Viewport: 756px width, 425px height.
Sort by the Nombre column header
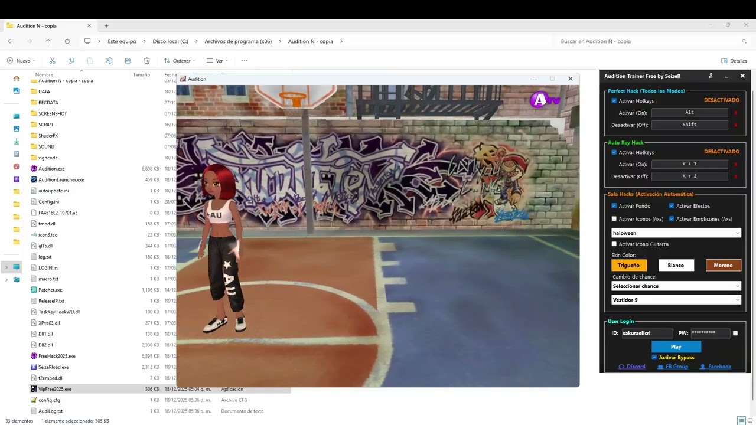[44, 74]
